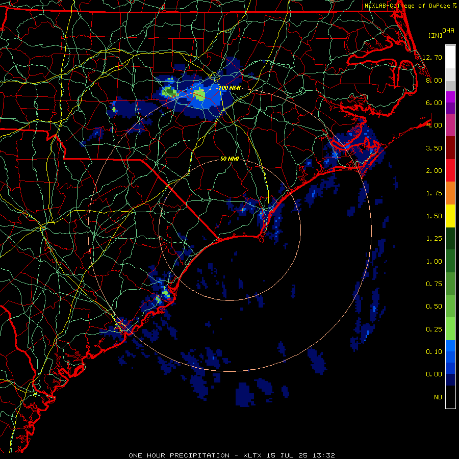Select the bright magenta swatch near 6.00
The image size is (459, 459).
450,97
